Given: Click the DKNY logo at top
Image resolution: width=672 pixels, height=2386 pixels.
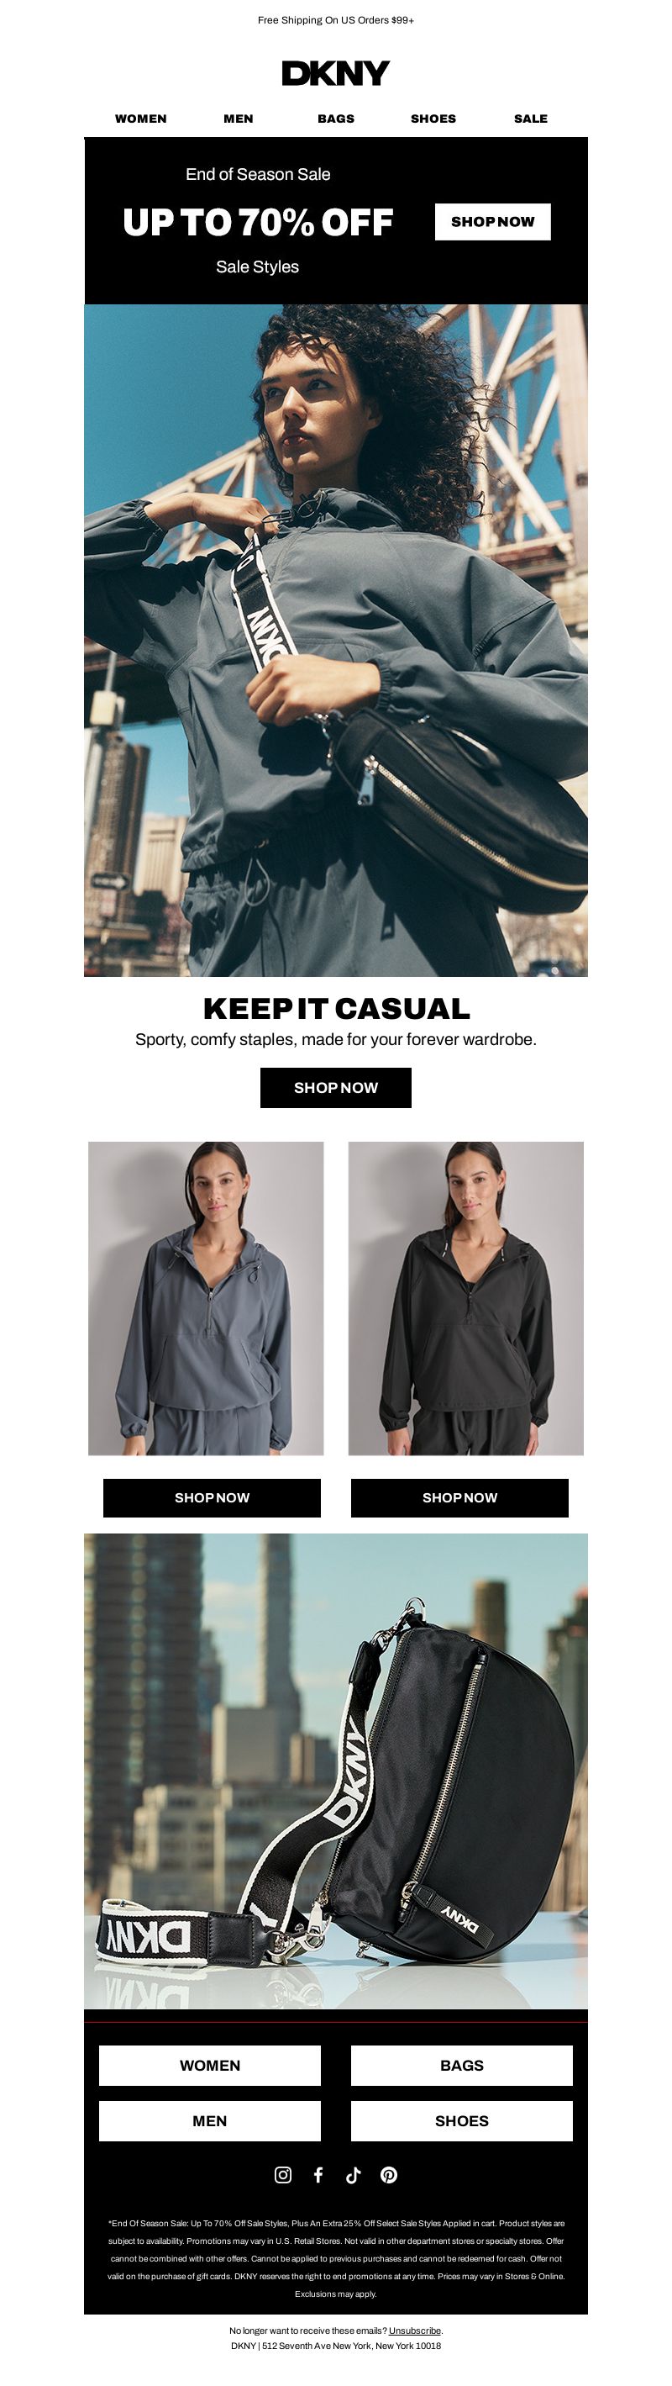Looking at the screenshot, I should 336,73.
